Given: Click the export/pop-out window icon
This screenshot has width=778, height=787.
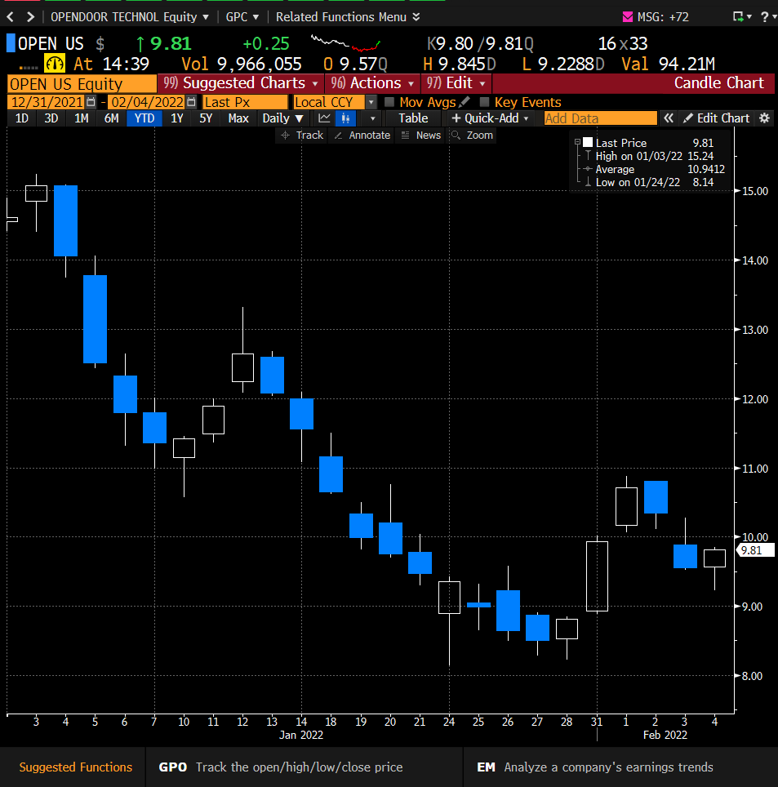Looking at the screenshot, I should (x=738, y=17).
